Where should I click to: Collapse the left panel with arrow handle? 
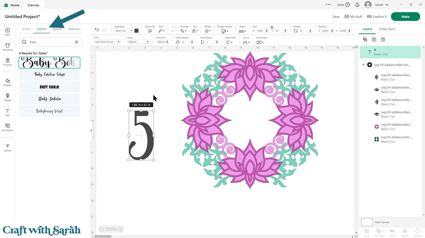(91, 131)
